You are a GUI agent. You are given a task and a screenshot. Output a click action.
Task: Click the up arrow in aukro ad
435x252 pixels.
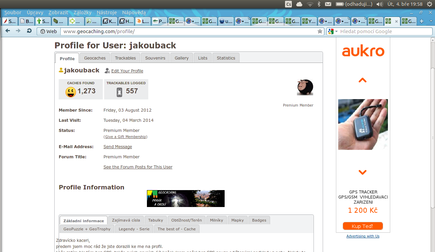point(362,81)
